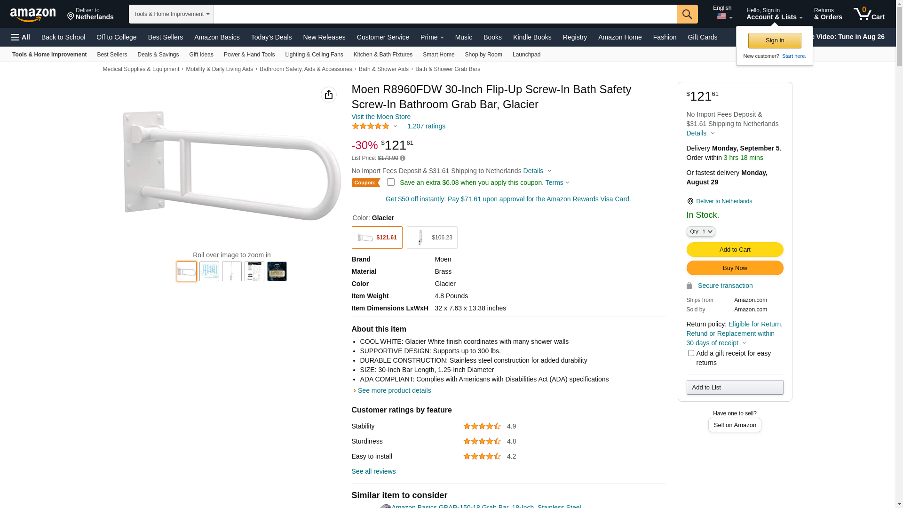
Task: Click the share icon on product image
Action: [x=329, y=95]
